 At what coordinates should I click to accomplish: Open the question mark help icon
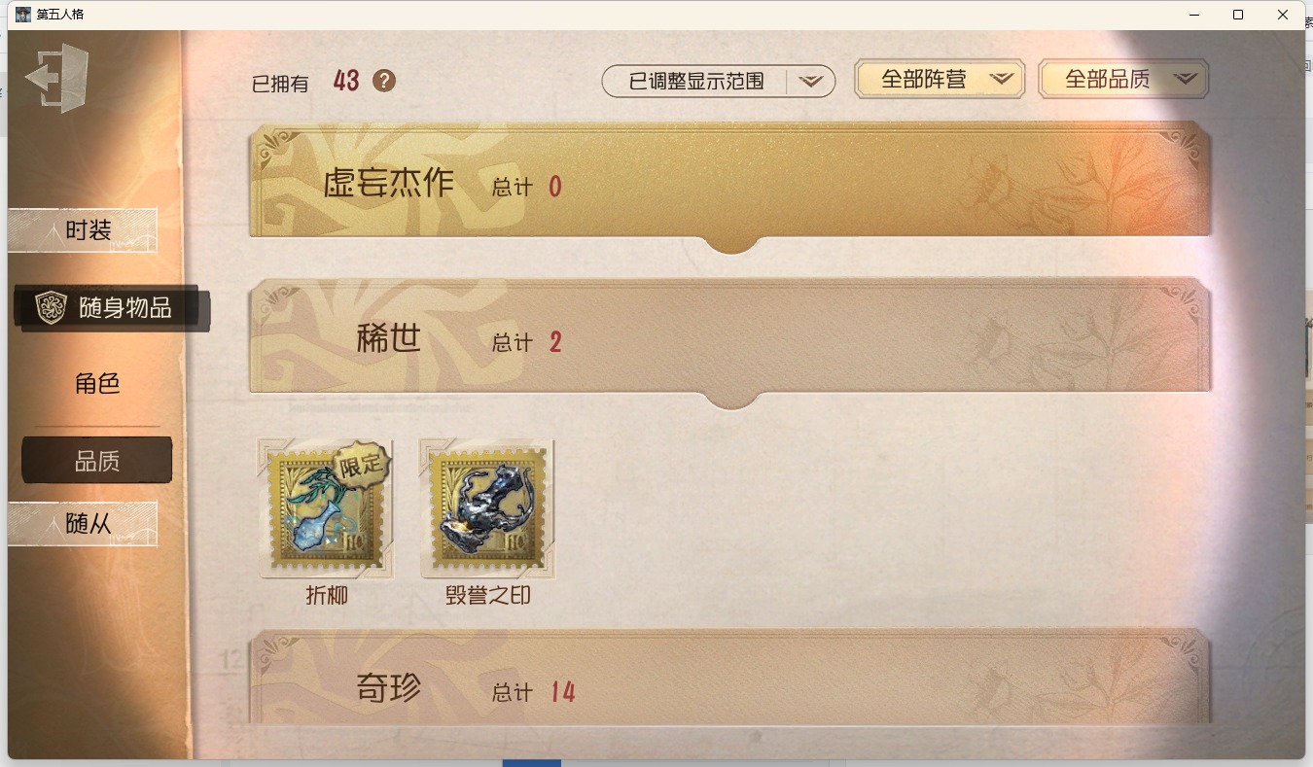pos(384,81)
